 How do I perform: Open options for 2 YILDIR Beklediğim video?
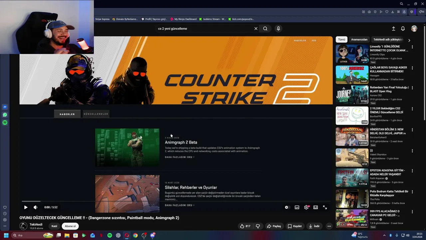coord(412,109)
